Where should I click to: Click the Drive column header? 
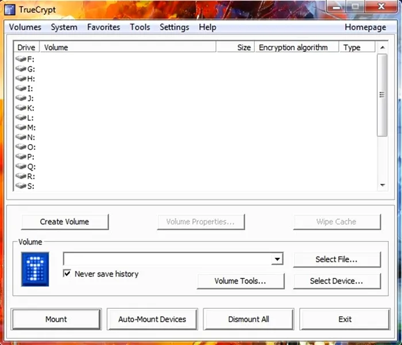(26, 48)
